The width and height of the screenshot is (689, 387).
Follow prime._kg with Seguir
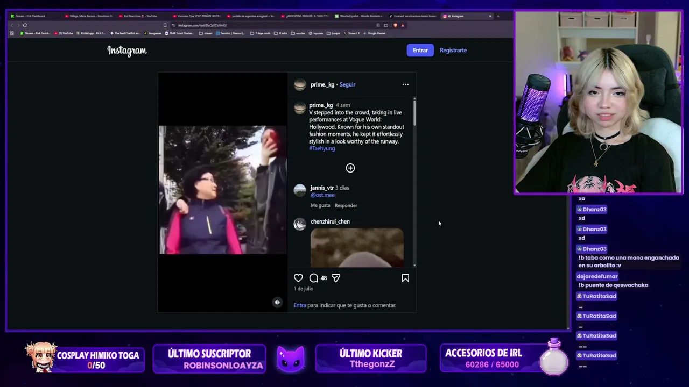tap(347, 84)
